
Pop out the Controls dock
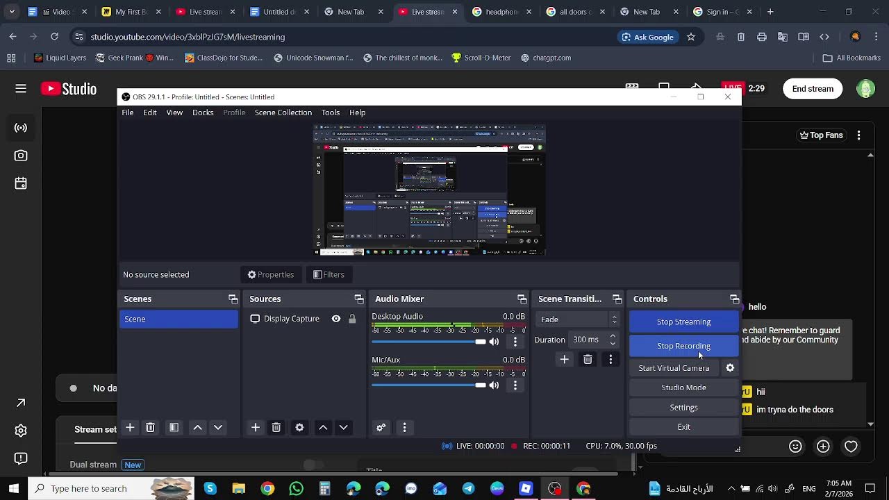click(x=734, y=299)
